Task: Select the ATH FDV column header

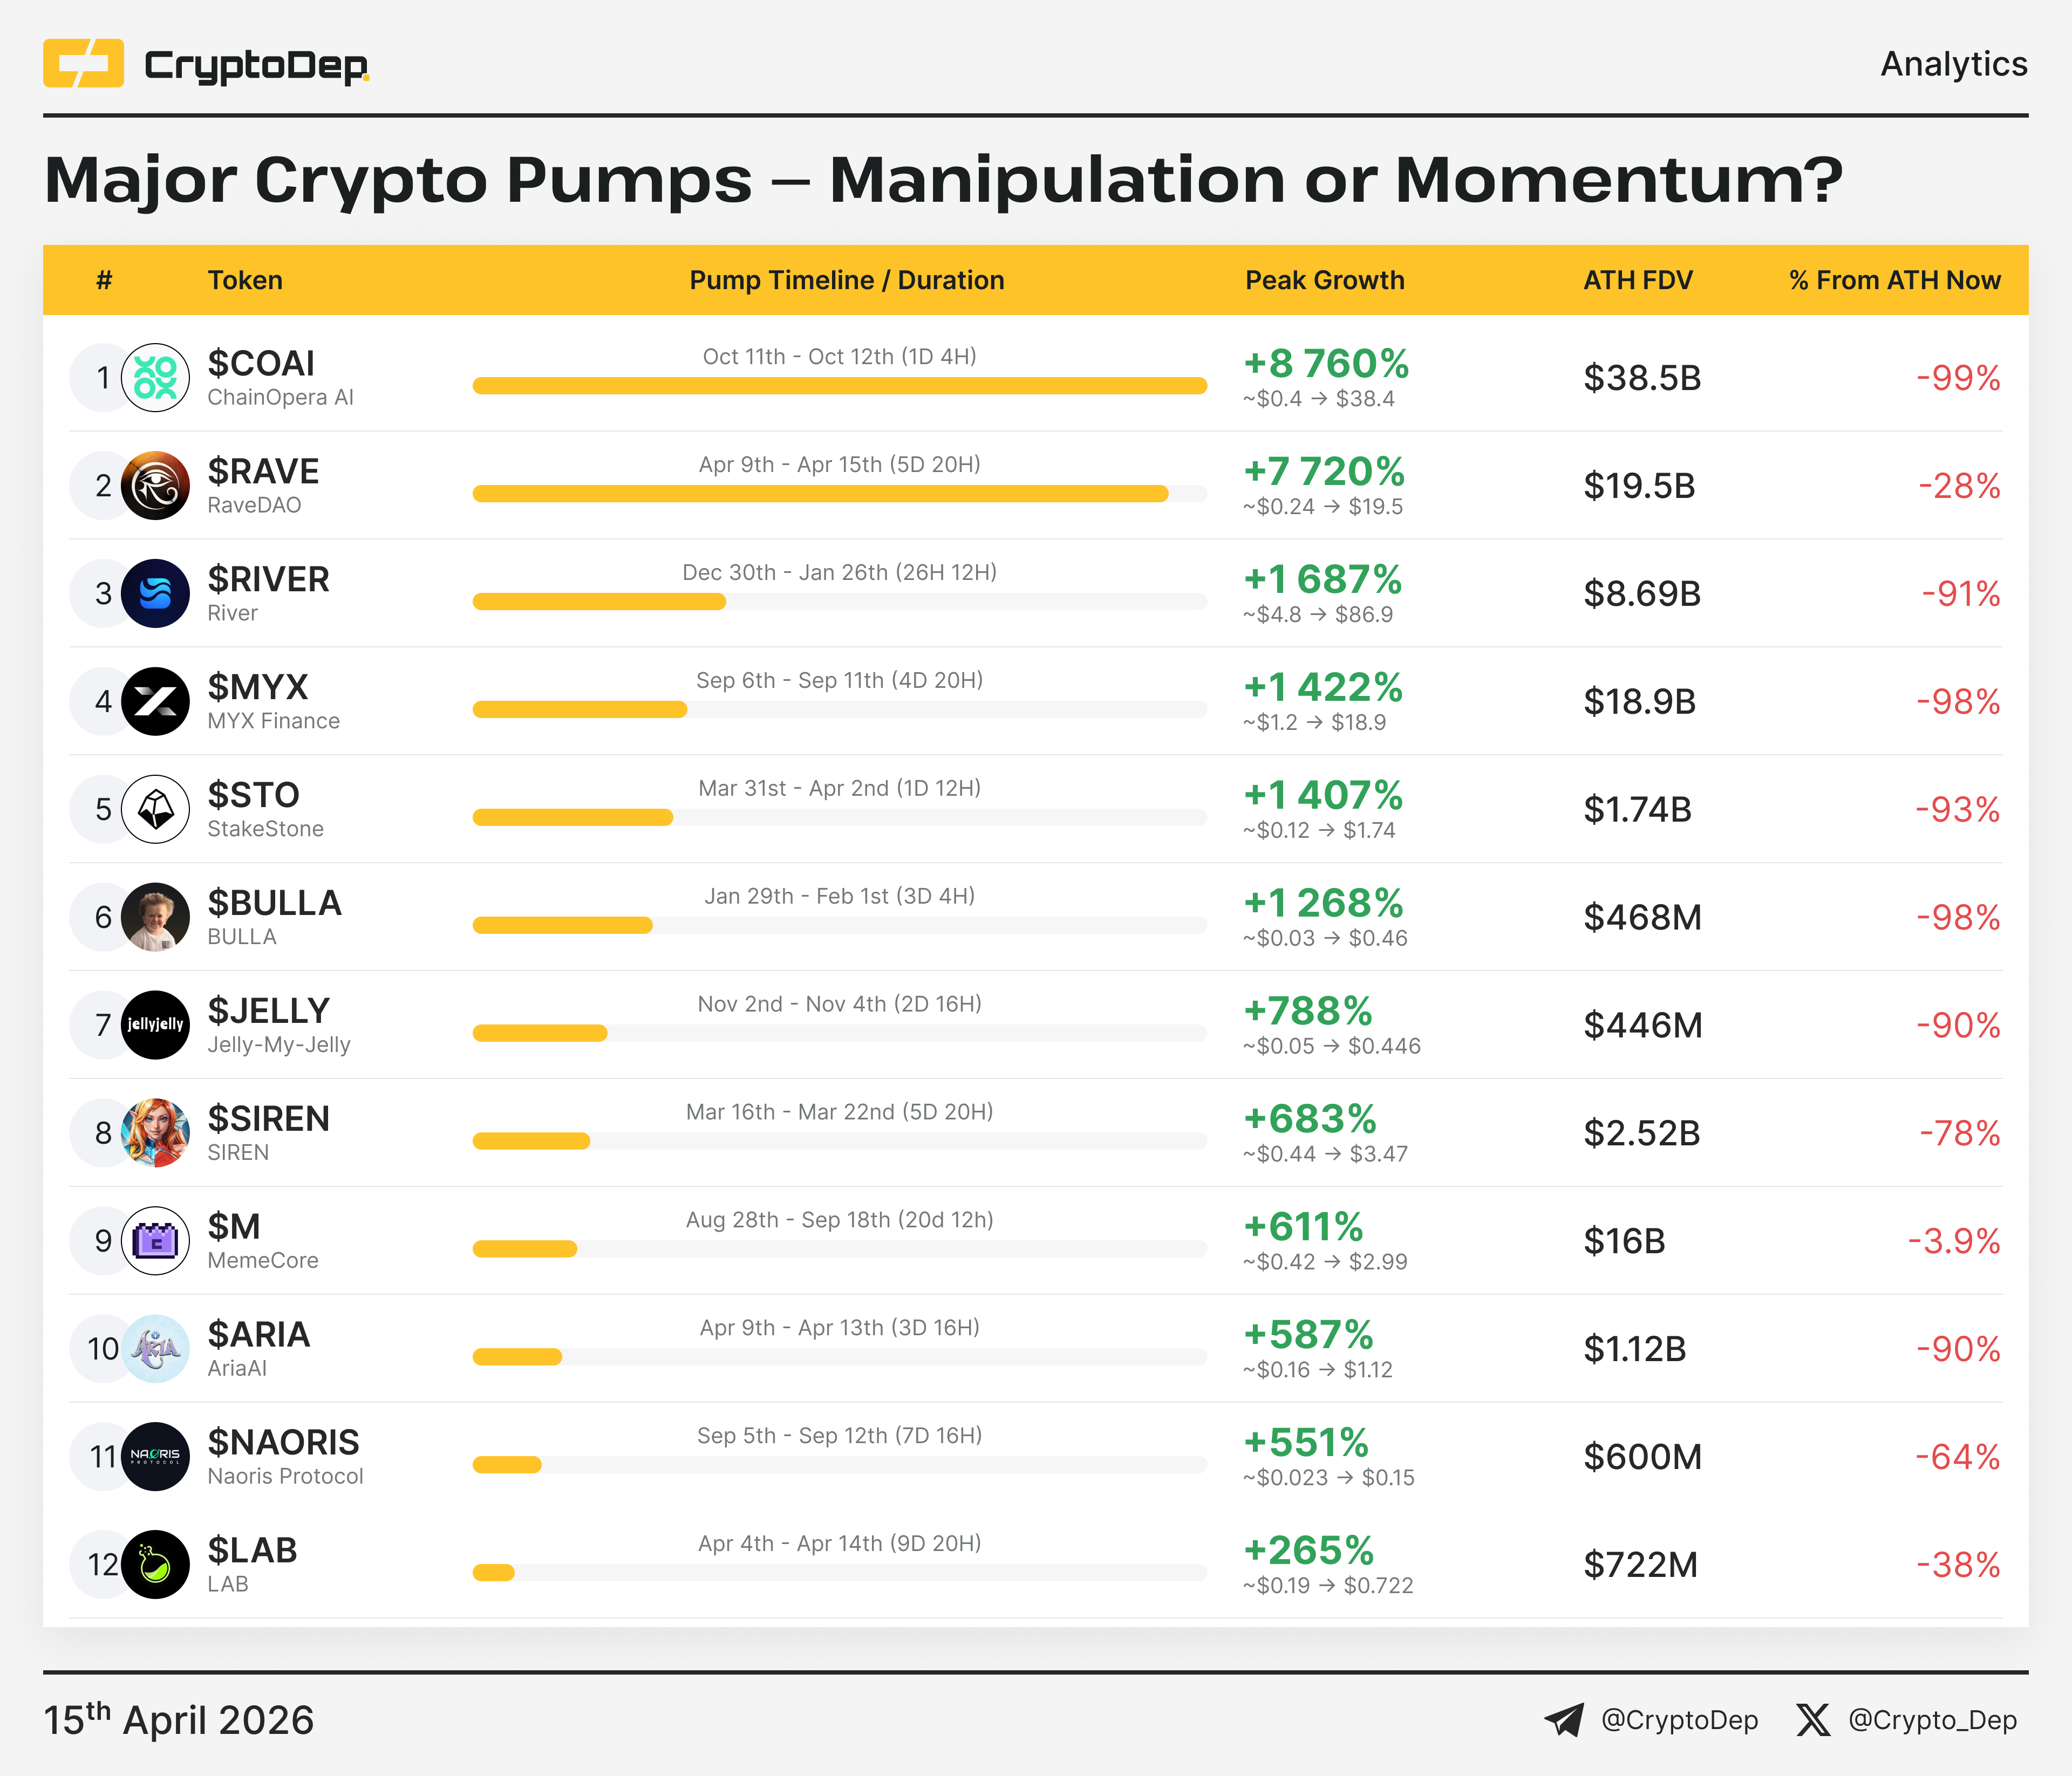Action: pyautogui.click(x=1637, y=280)
